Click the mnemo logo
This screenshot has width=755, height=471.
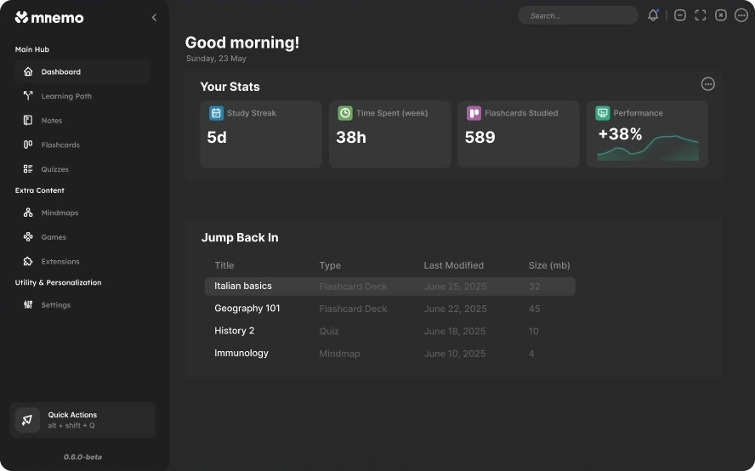(49, 17)
